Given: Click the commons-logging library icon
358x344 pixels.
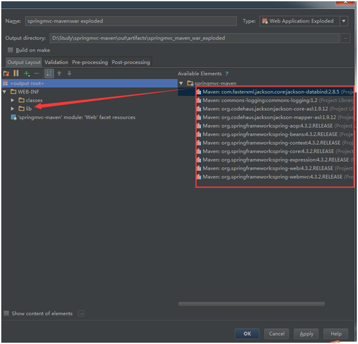Looking at the screenshot, I should coord(199,101).
